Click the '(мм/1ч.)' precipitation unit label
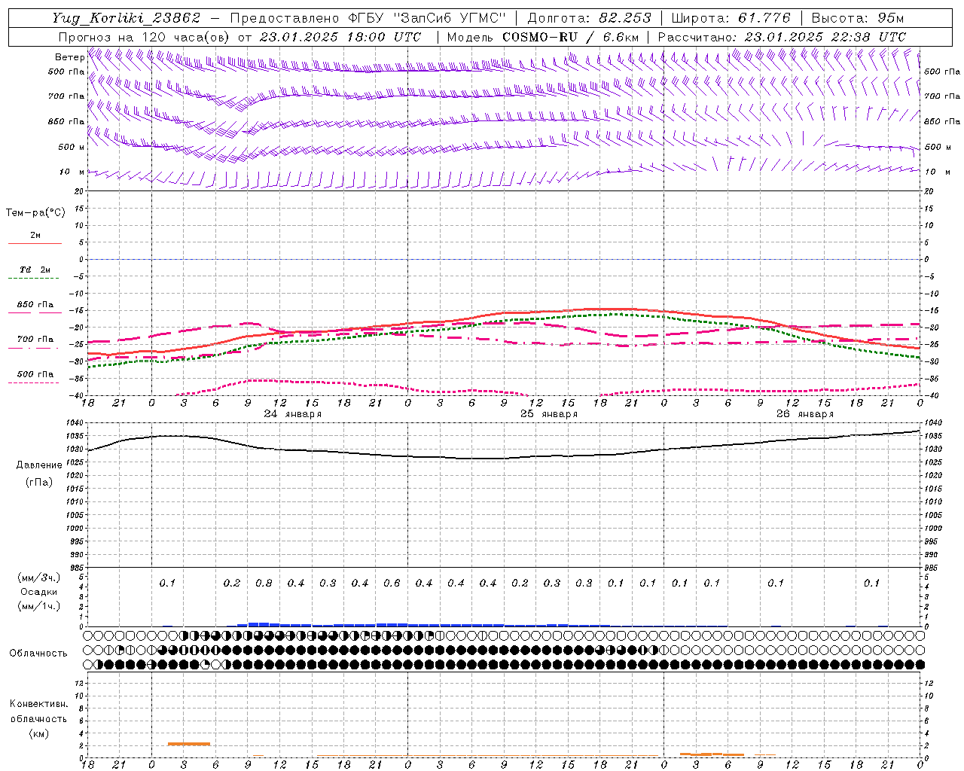Image resolution: width=964 pixels, height=771 pixels. coord(39,606)
